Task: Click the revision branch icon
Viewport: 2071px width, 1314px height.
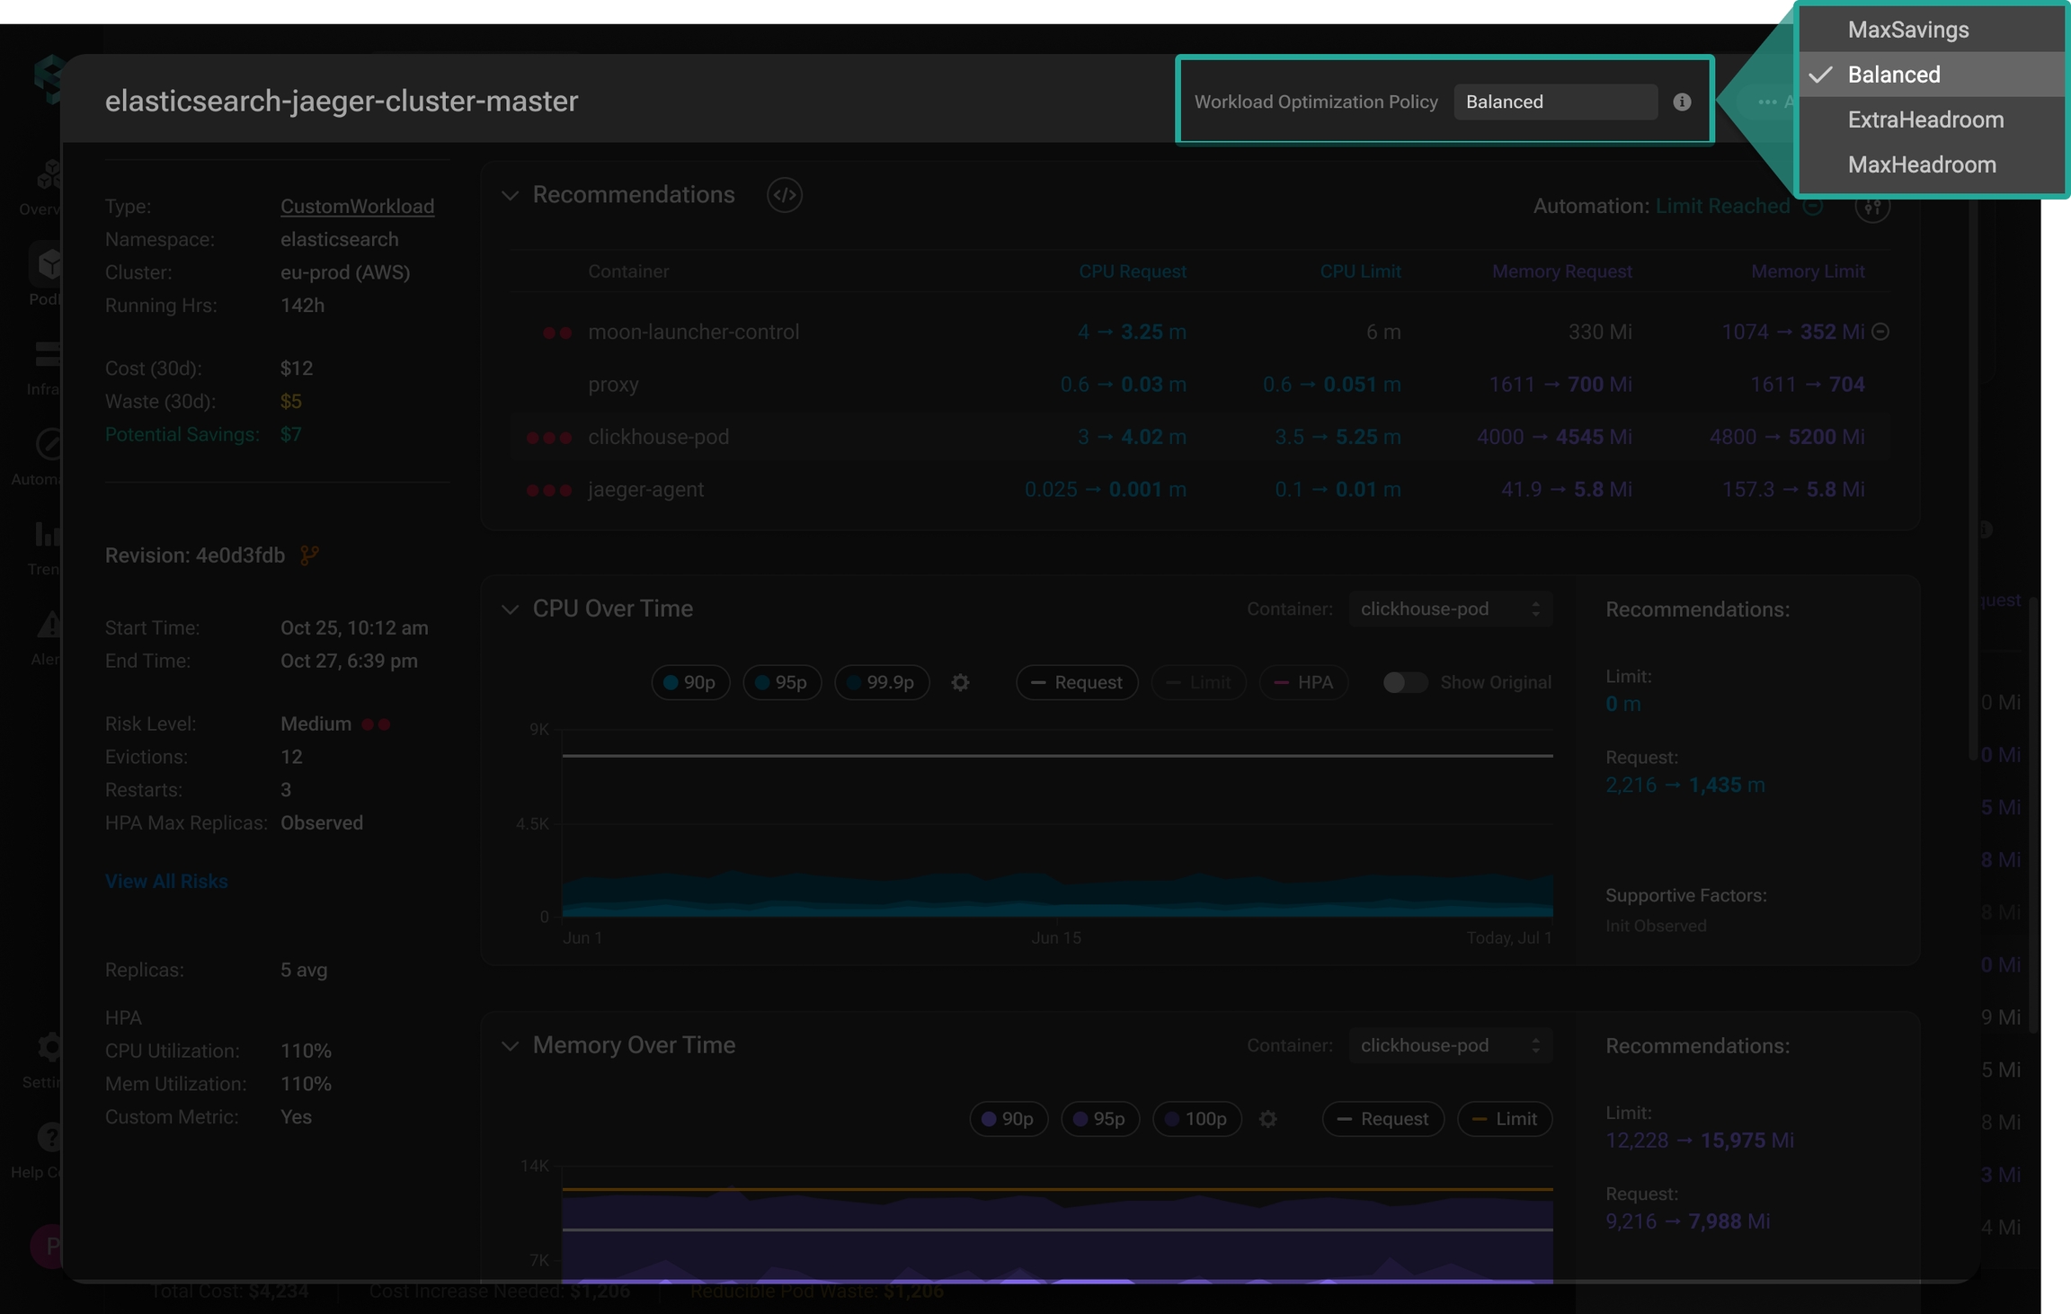Action: [309, 555]
